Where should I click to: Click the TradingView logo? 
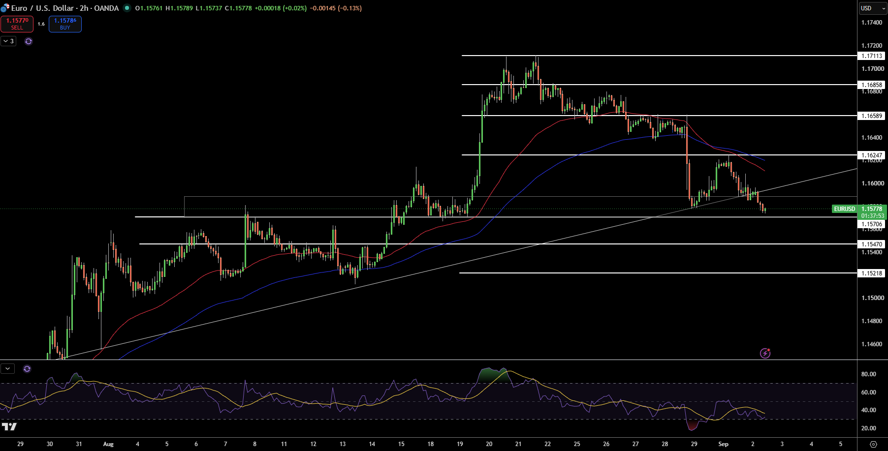[x=9, y=426]
